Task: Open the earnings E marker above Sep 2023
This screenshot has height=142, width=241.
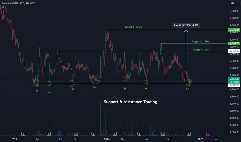Action: click(76, 134)
